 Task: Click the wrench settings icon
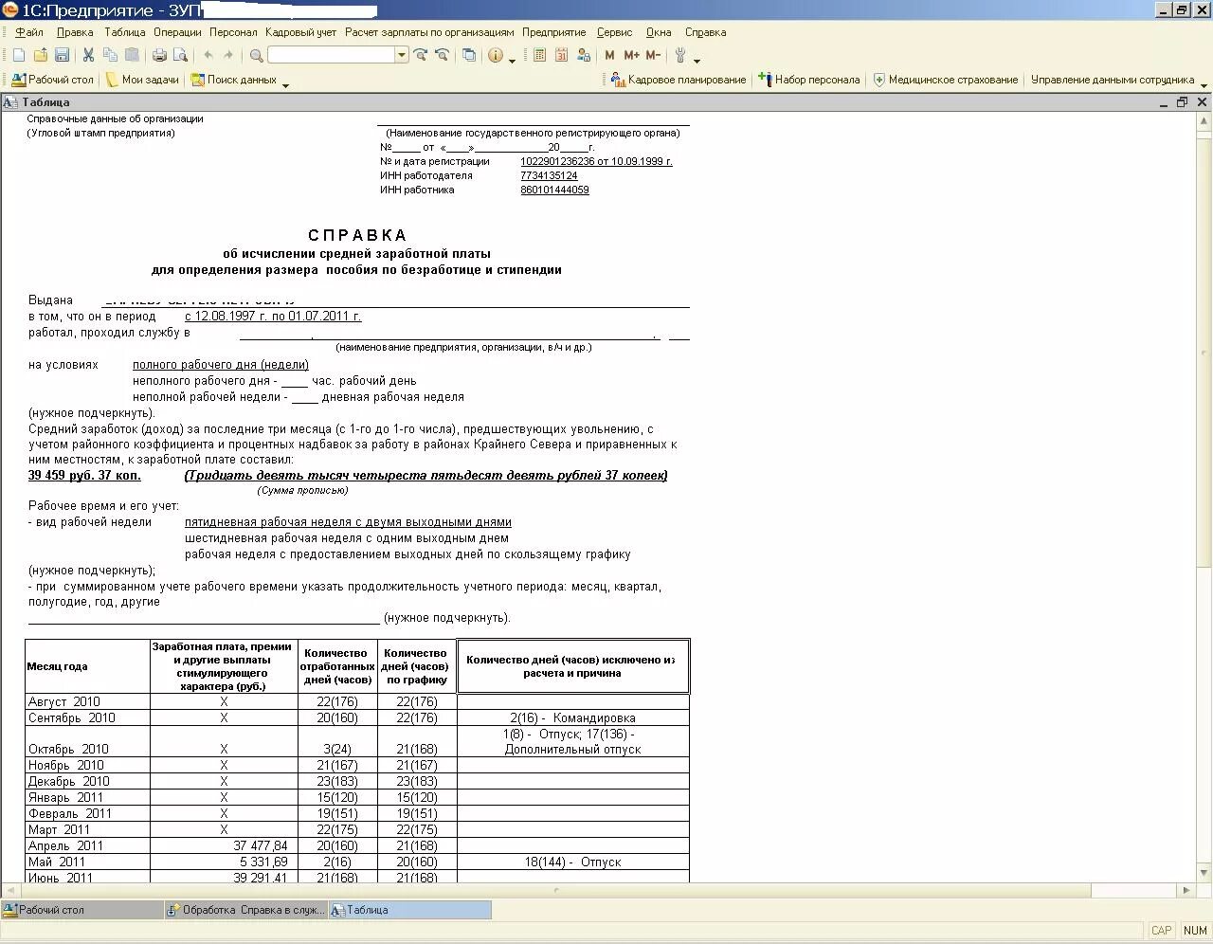pyautogui.click(x=680, y=55)
